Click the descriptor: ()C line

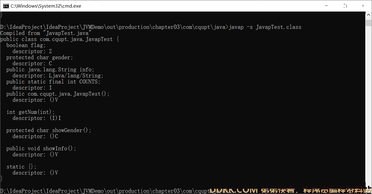click(x=35, y=136)
